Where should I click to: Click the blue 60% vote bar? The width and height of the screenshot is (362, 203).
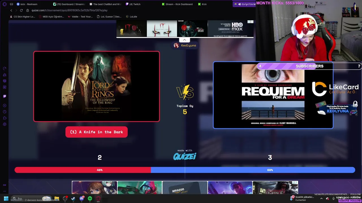tap(253, 170)
